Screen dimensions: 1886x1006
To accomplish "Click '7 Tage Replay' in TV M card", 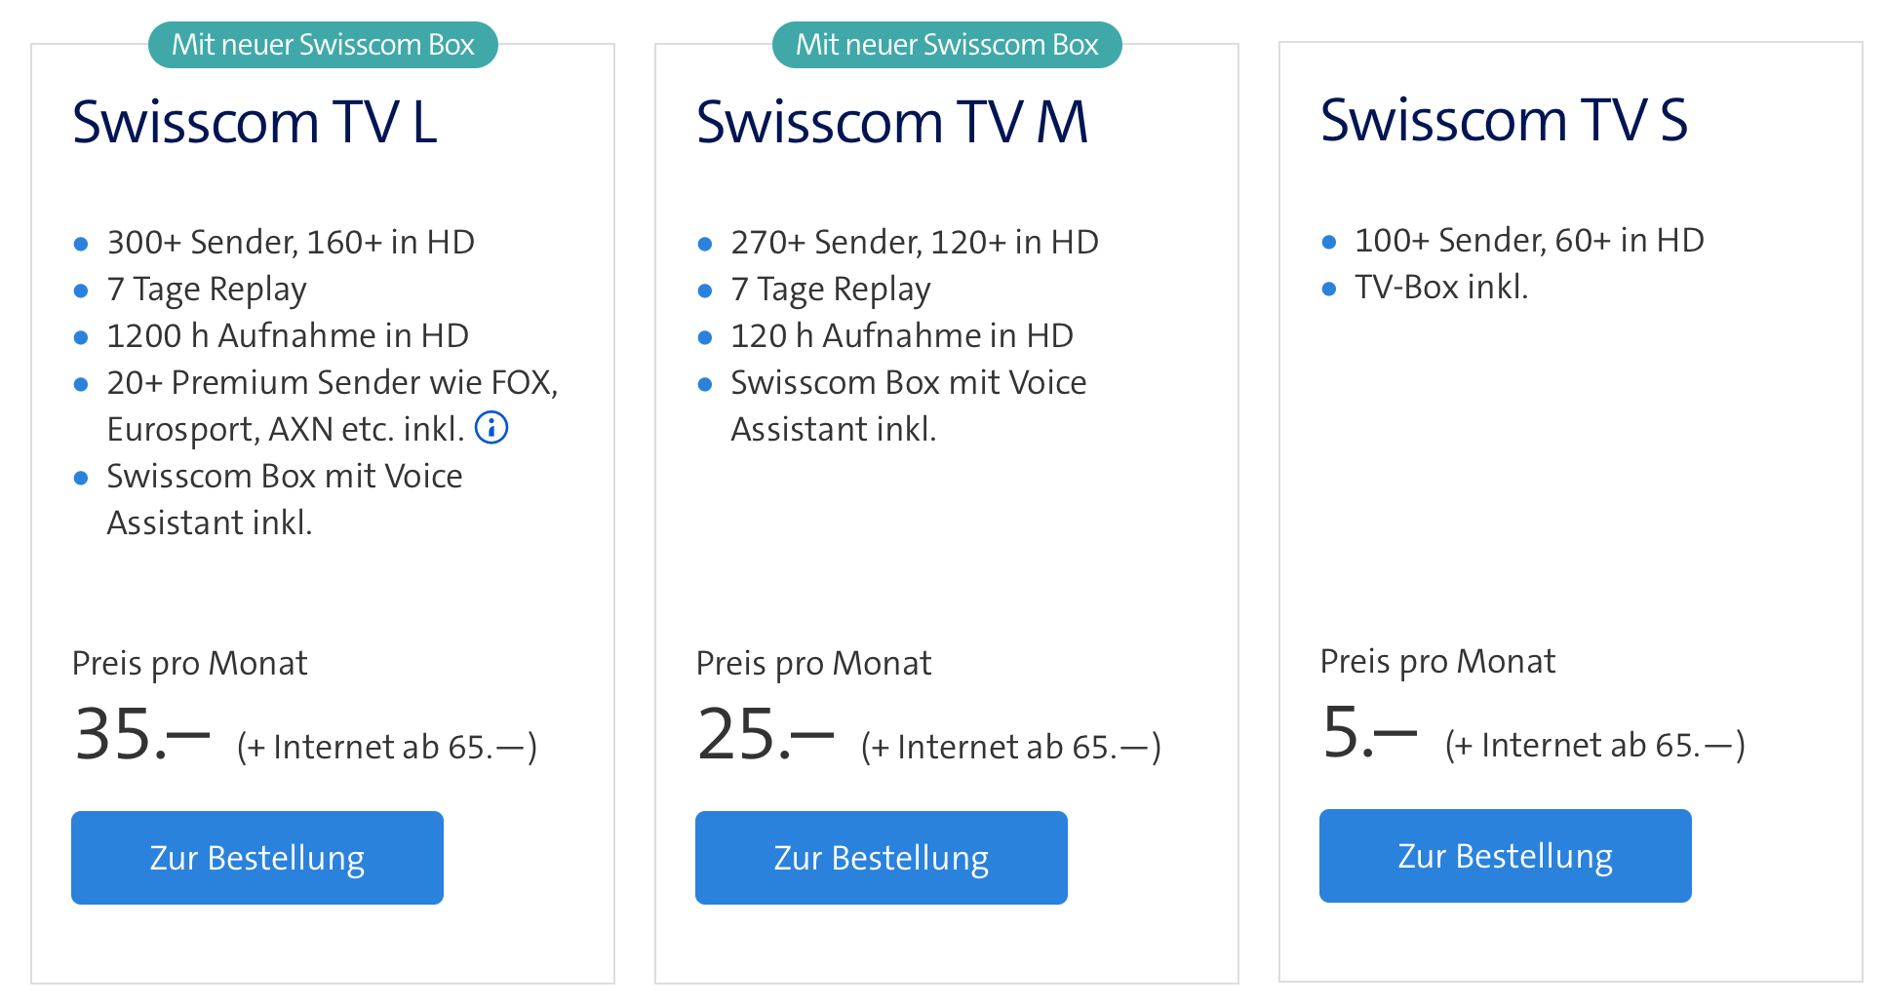I will [x=831, y=290].
